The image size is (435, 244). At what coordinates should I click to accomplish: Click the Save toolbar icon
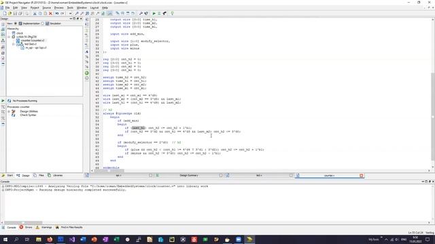(x=15, y=14)
